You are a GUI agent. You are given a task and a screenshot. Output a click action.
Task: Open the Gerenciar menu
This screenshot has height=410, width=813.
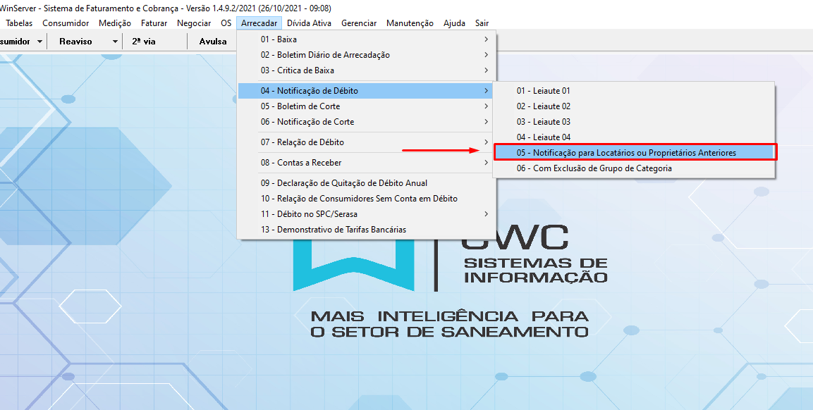358,23
